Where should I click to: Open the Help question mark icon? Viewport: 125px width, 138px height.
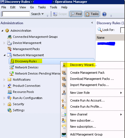coord(104,14)
